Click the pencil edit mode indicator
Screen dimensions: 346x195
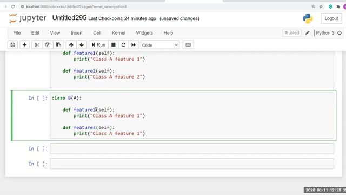pyautogui.click(x=307, y=33)
